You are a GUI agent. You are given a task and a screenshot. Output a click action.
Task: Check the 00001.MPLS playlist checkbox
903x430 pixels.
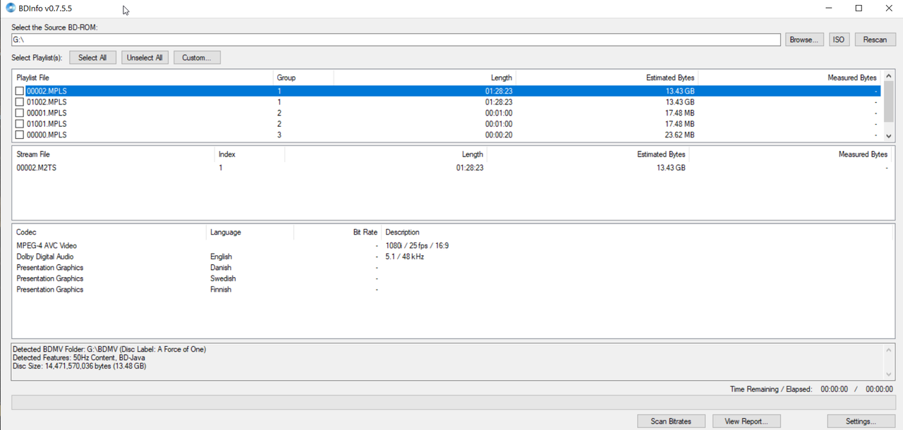20,113
